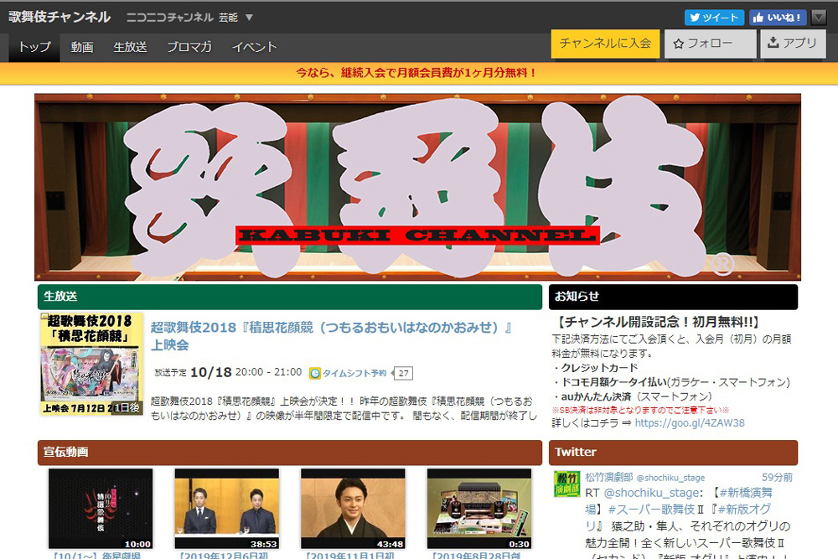Screen dimensions: 838x559
Task: Open the 松竹演劇部 Twitter account name
Action: 608,477
